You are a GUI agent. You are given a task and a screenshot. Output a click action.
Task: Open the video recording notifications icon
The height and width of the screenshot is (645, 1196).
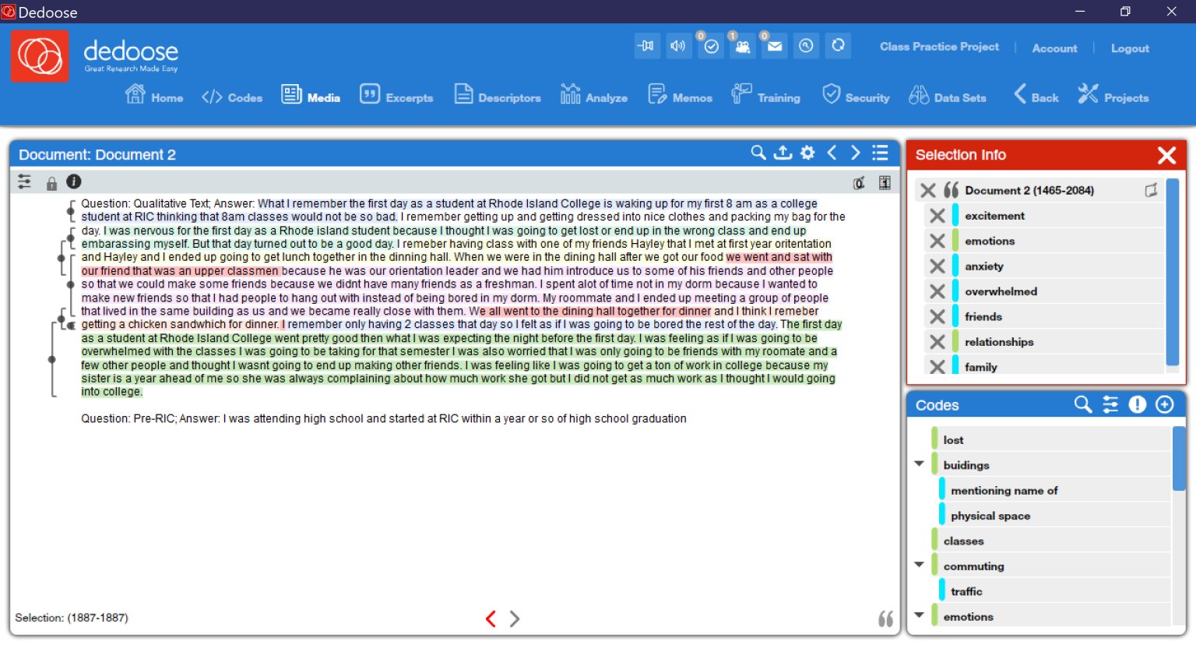point(742,46)
